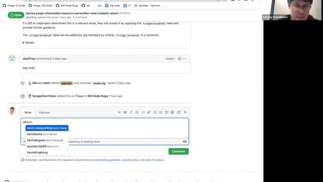Open the apmtips Service bookmark
This screenshot has width=323, height=182.
pyautogui.click(x=148, y=6)
